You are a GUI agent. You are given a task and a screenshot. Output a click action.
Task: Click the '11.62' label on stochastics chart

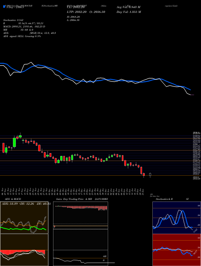click(195, 231)
